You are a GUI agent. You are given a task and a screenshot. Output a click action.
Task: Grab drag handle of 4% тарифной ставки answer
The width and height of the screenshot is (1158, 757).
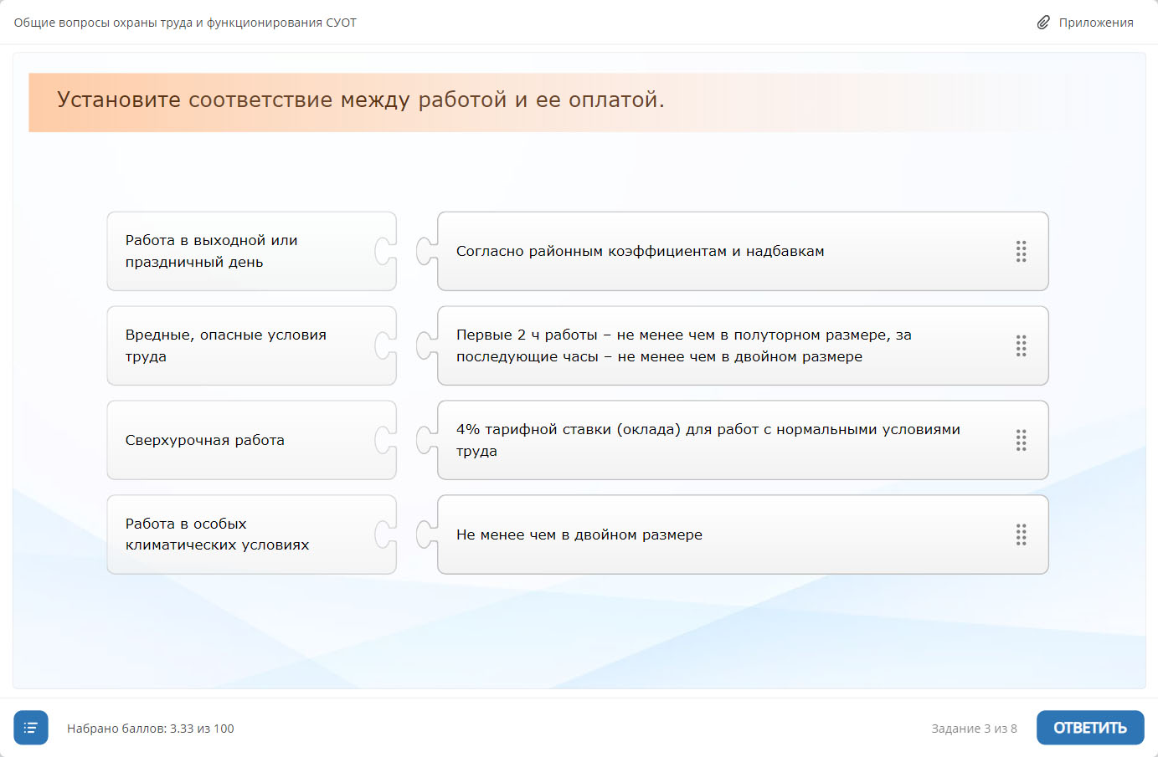pos(1021,441)
